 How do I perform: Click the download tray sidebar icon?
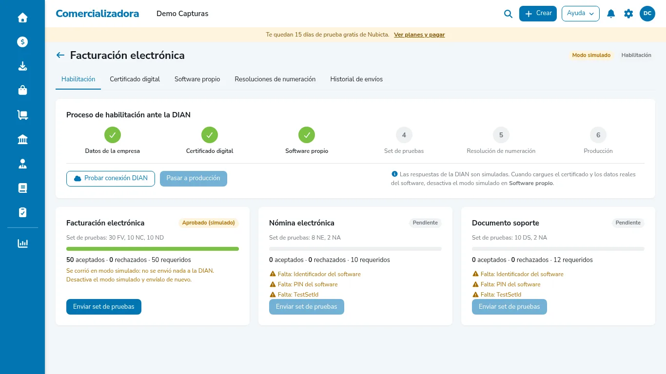(x=22, y=66)
